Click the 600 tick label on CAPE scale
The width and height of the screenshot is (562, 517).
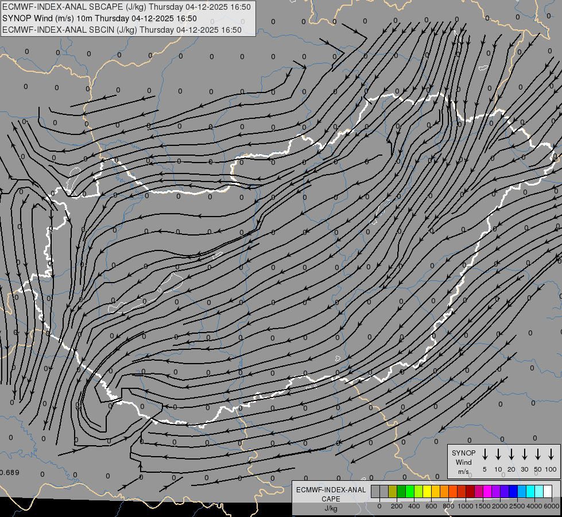click(431, 506)
